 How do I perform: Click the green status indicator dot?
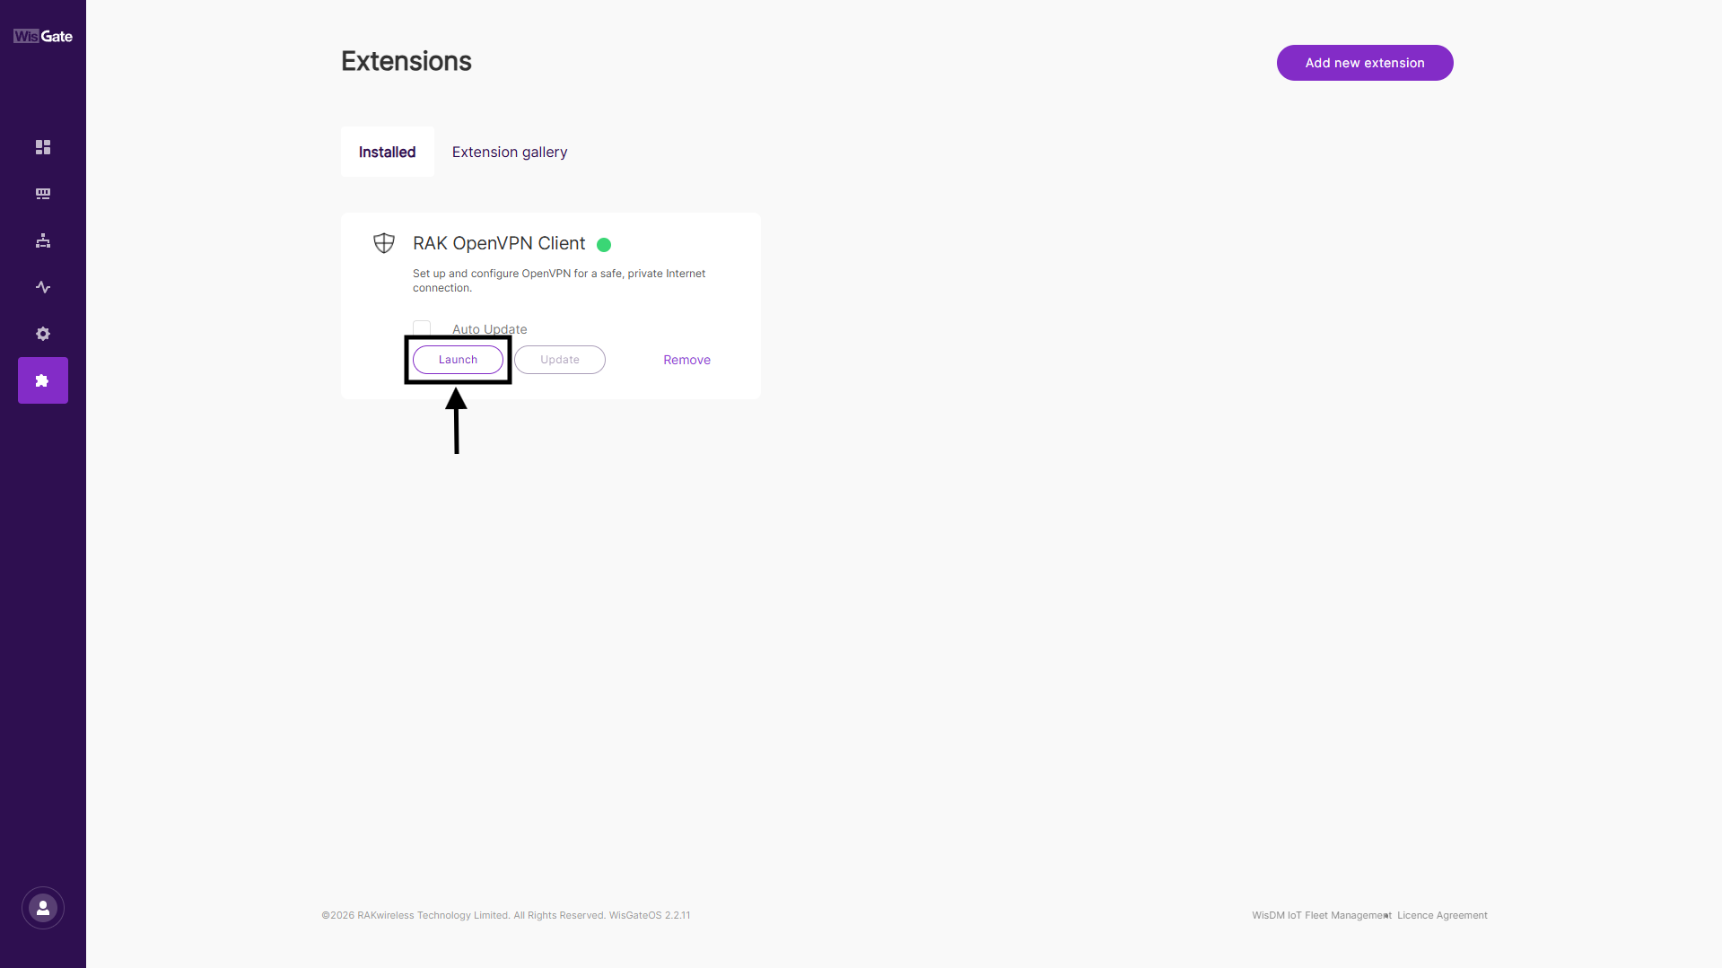point(604,245)
